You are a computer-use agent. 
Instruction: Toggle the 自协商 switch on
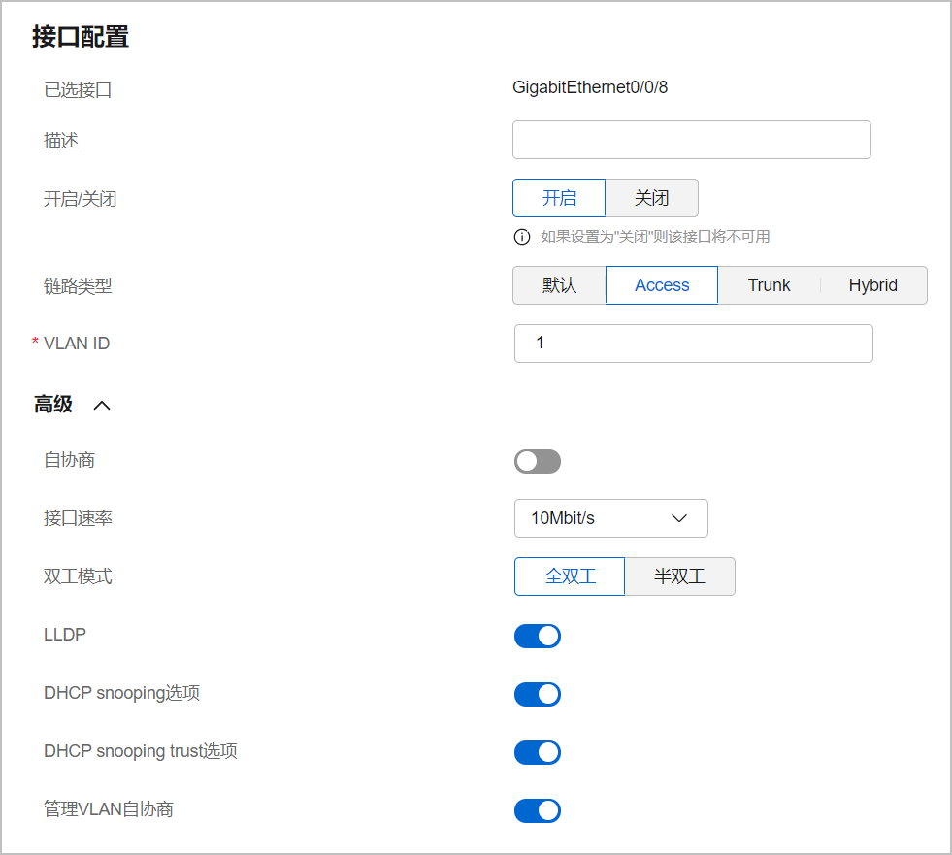(538, 462)
